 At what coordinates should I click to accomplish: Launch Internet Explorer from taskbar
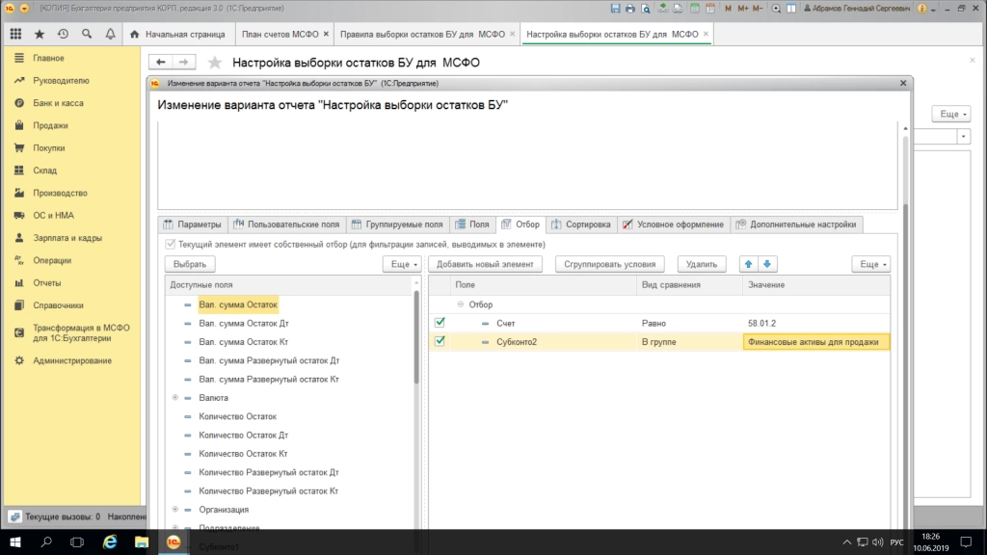click(x=110, y=542)
